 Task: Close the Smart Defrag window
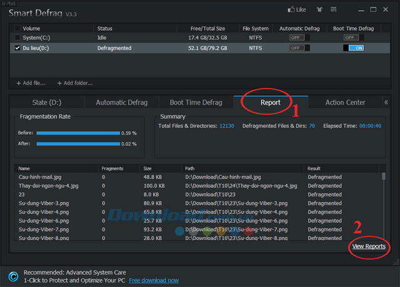coord(388,9)
